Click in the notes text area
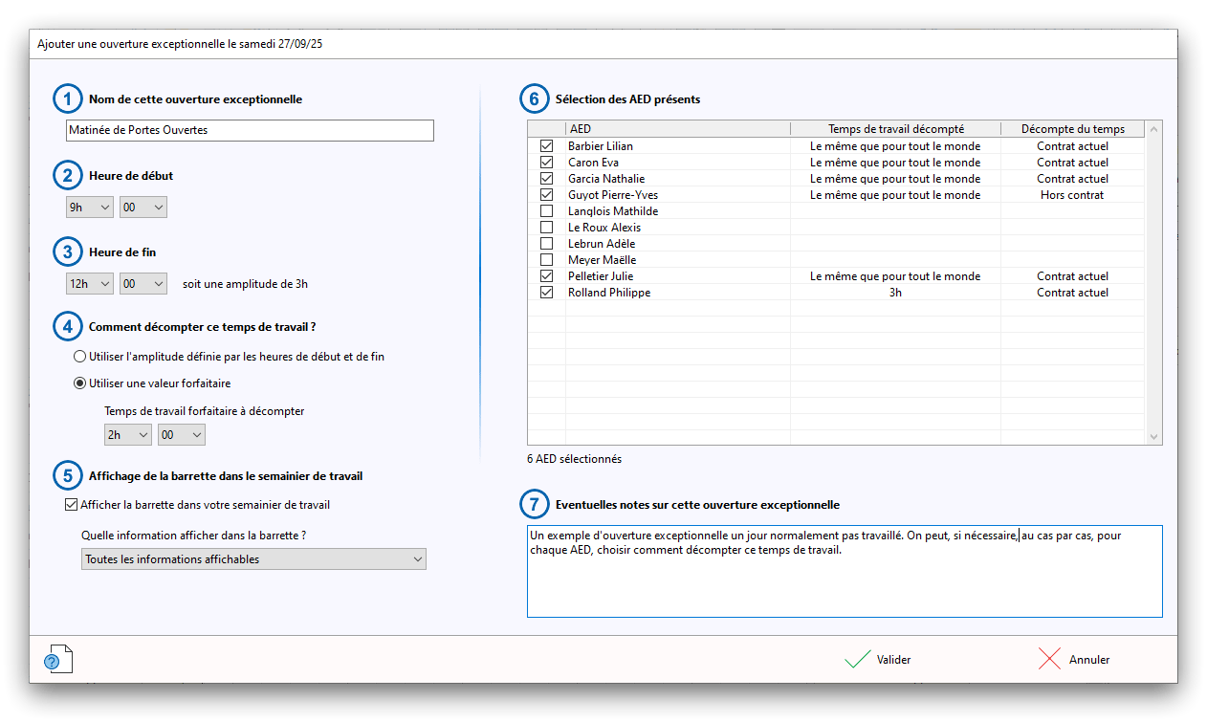Viewport: 1207px width, 722px height. [844, 583]
